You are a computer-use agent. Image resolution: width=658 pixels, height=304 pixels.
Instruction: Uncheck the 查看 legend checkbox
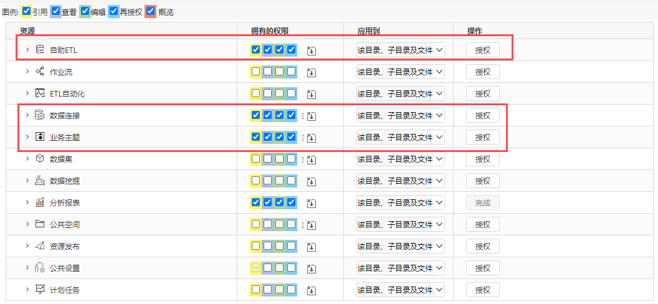point(56,11)
